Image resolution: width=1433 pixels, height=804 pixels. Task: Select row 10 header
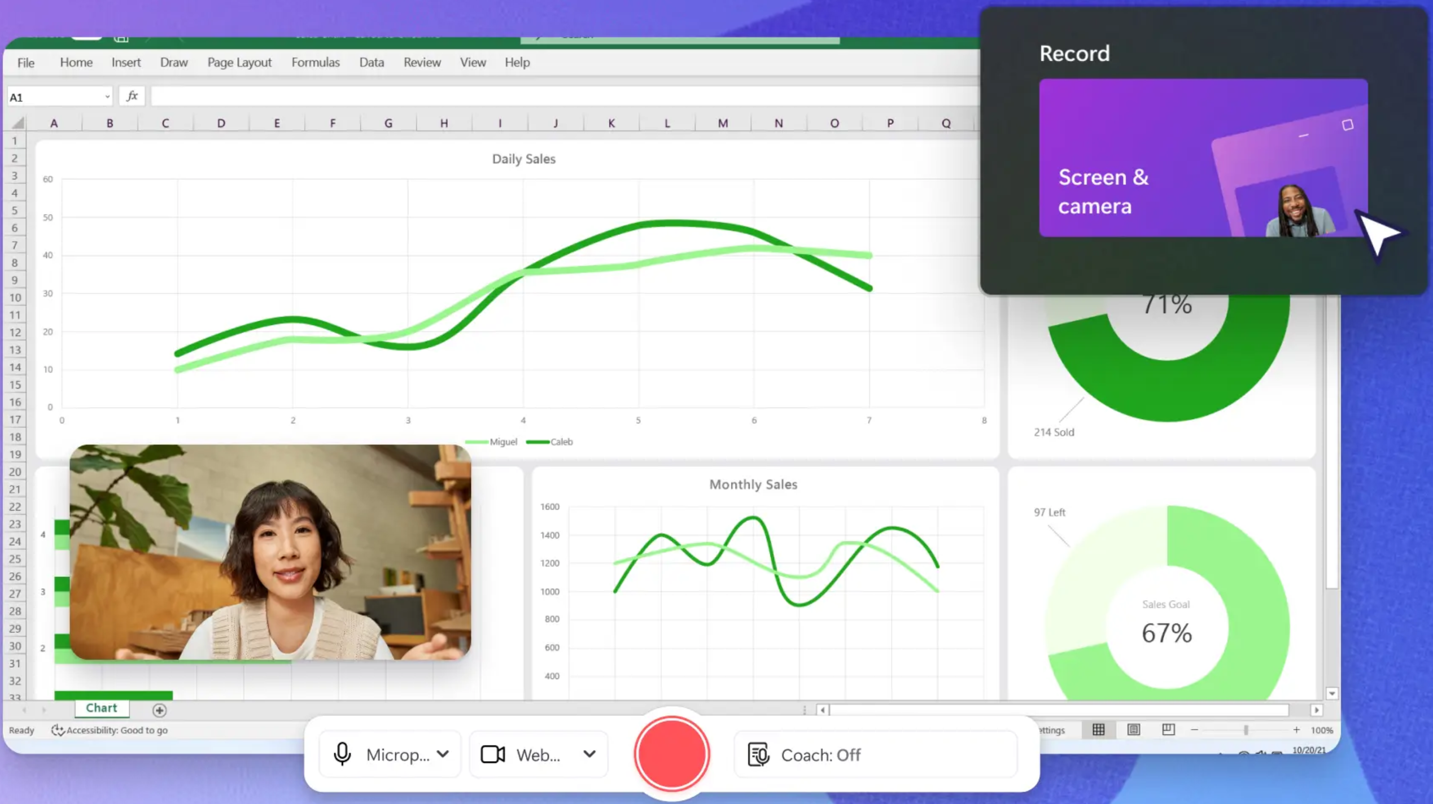tap(15, 298)
